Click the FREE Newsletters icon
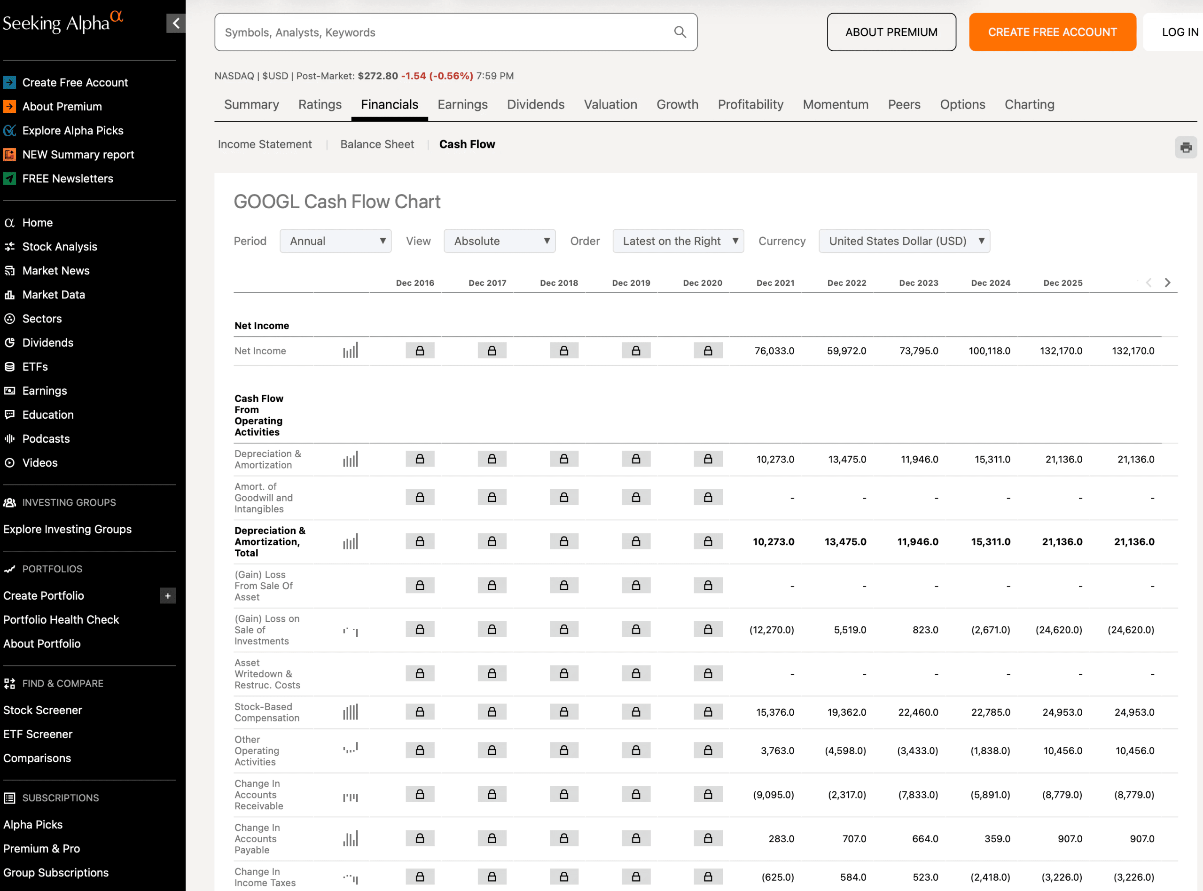 [10, 179]
